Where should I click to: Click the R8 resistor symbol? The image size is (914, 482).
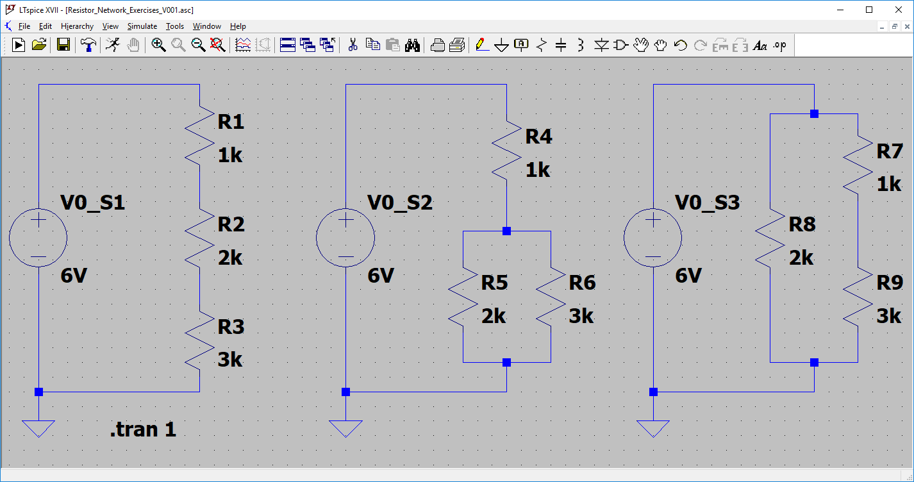pos(770,238)
